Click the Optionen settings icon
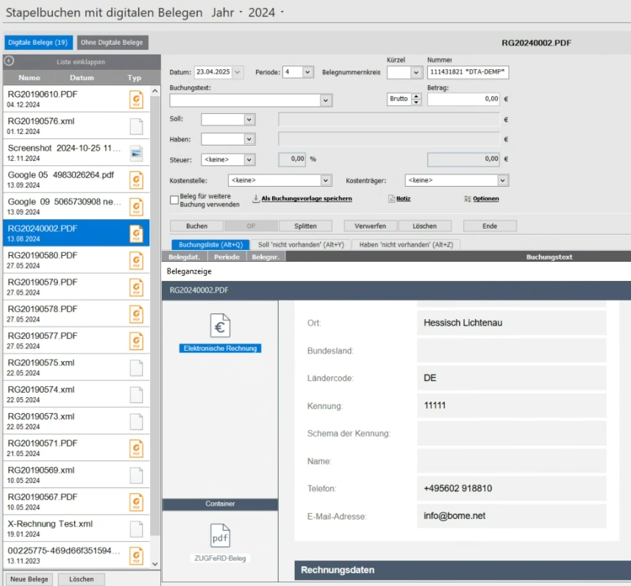 tap(467, 199)
